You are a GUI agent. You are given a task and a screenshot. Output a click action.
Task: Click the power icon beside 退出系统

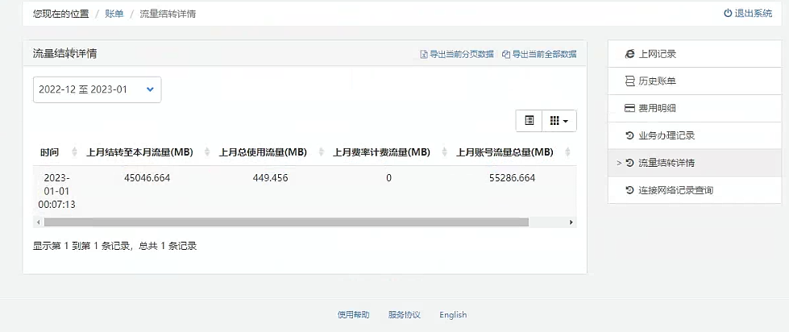[728, 14]
